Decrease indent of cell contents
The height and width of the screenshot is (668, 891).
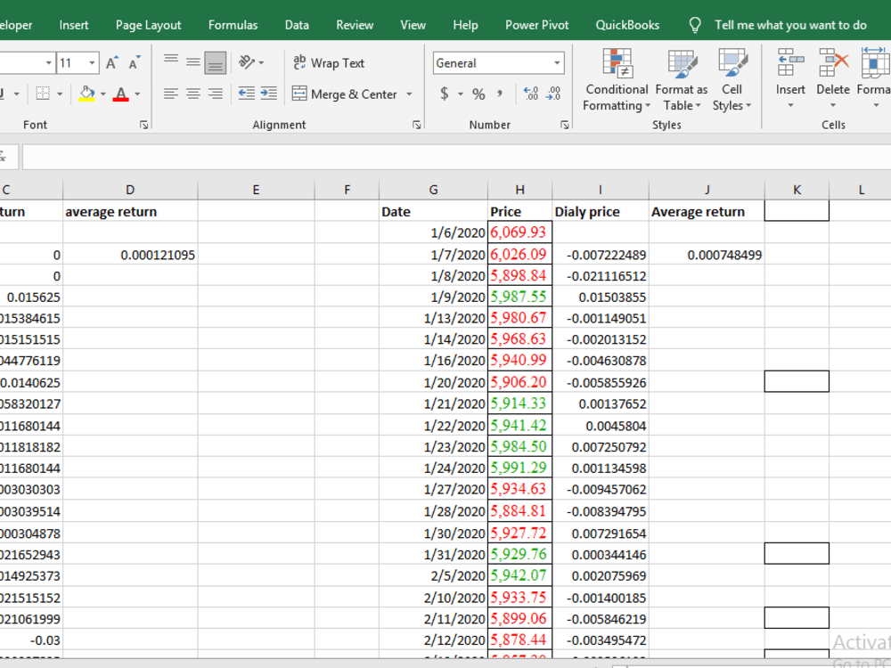click(x=247, y=94)
